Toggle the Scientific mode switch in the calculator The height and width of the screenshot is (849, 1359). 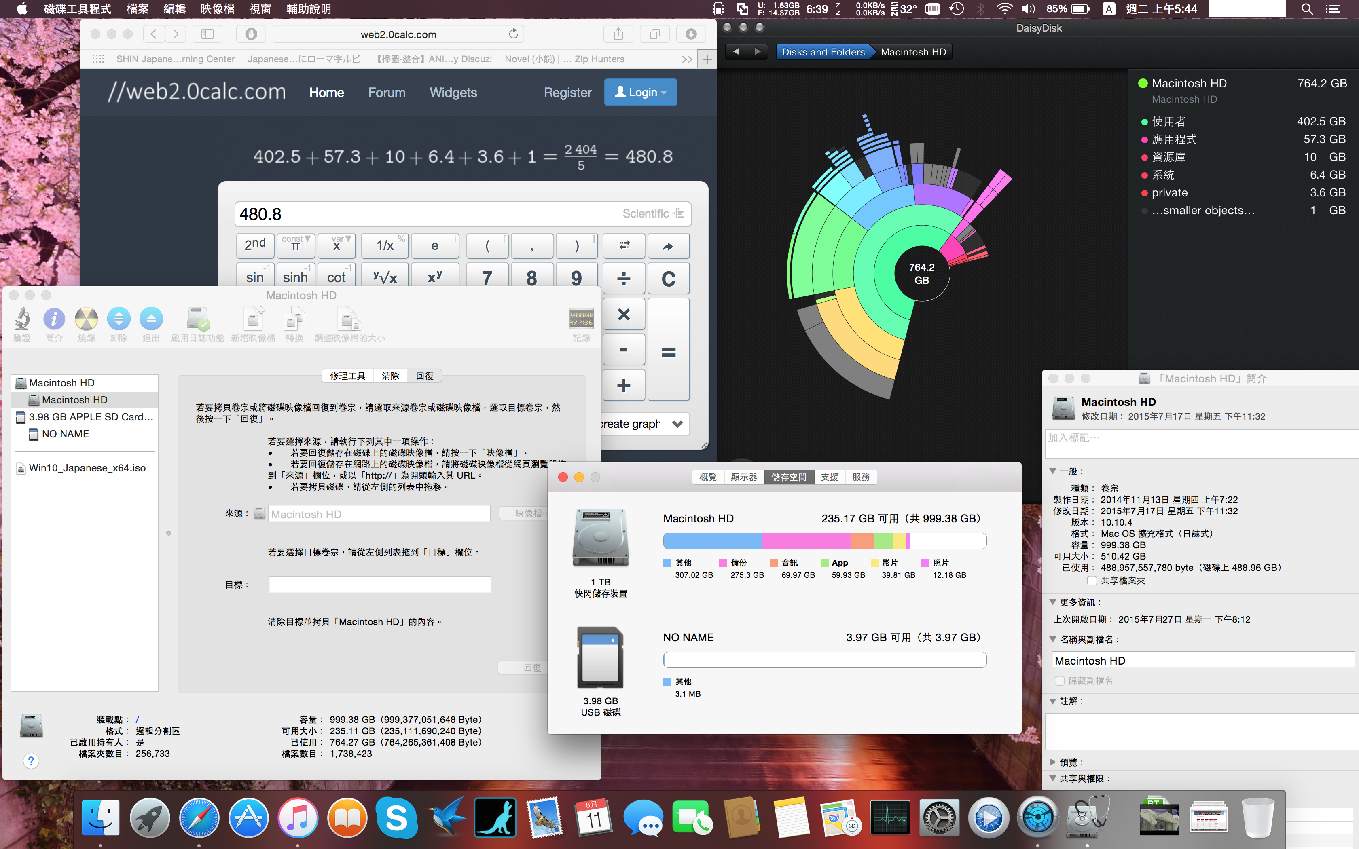click(x=653, y=213)
